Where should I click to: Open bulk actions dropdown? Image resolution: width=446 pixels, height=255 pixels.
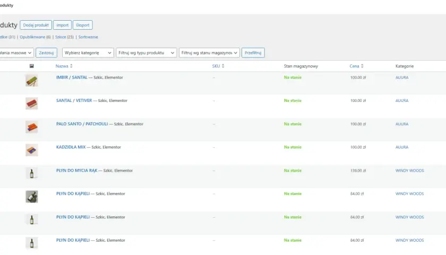[16, 53]
